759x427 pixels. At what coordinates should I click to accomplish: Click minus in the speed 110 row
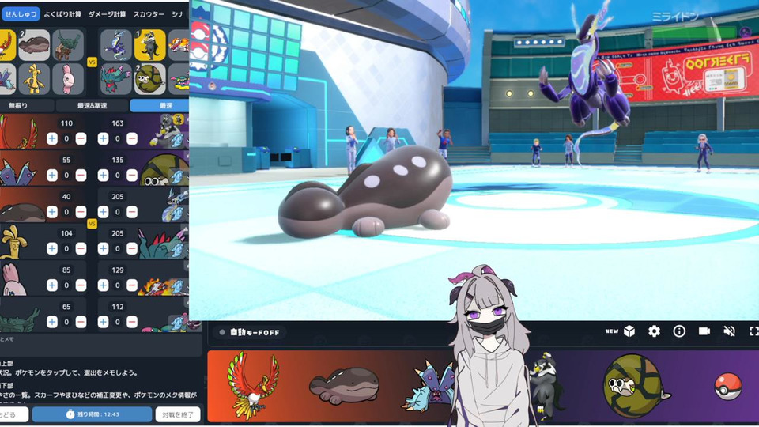pos(81,138)
